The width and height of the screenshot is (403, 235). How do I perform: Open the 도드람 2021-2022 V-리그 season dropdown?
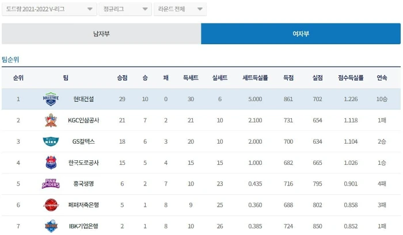(50, 9)
